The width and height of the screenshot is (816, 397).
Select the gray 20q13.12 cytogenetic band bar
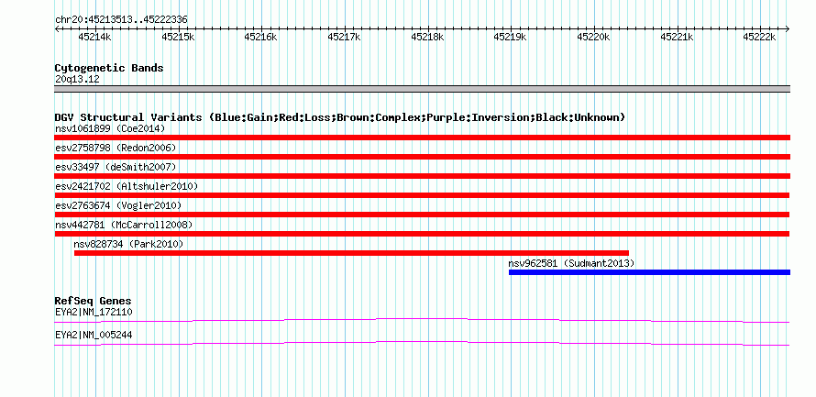click(422, 89)
